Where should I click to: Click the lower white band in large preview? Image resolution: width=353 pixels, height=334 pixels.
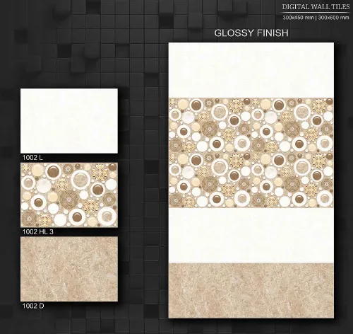251,236
